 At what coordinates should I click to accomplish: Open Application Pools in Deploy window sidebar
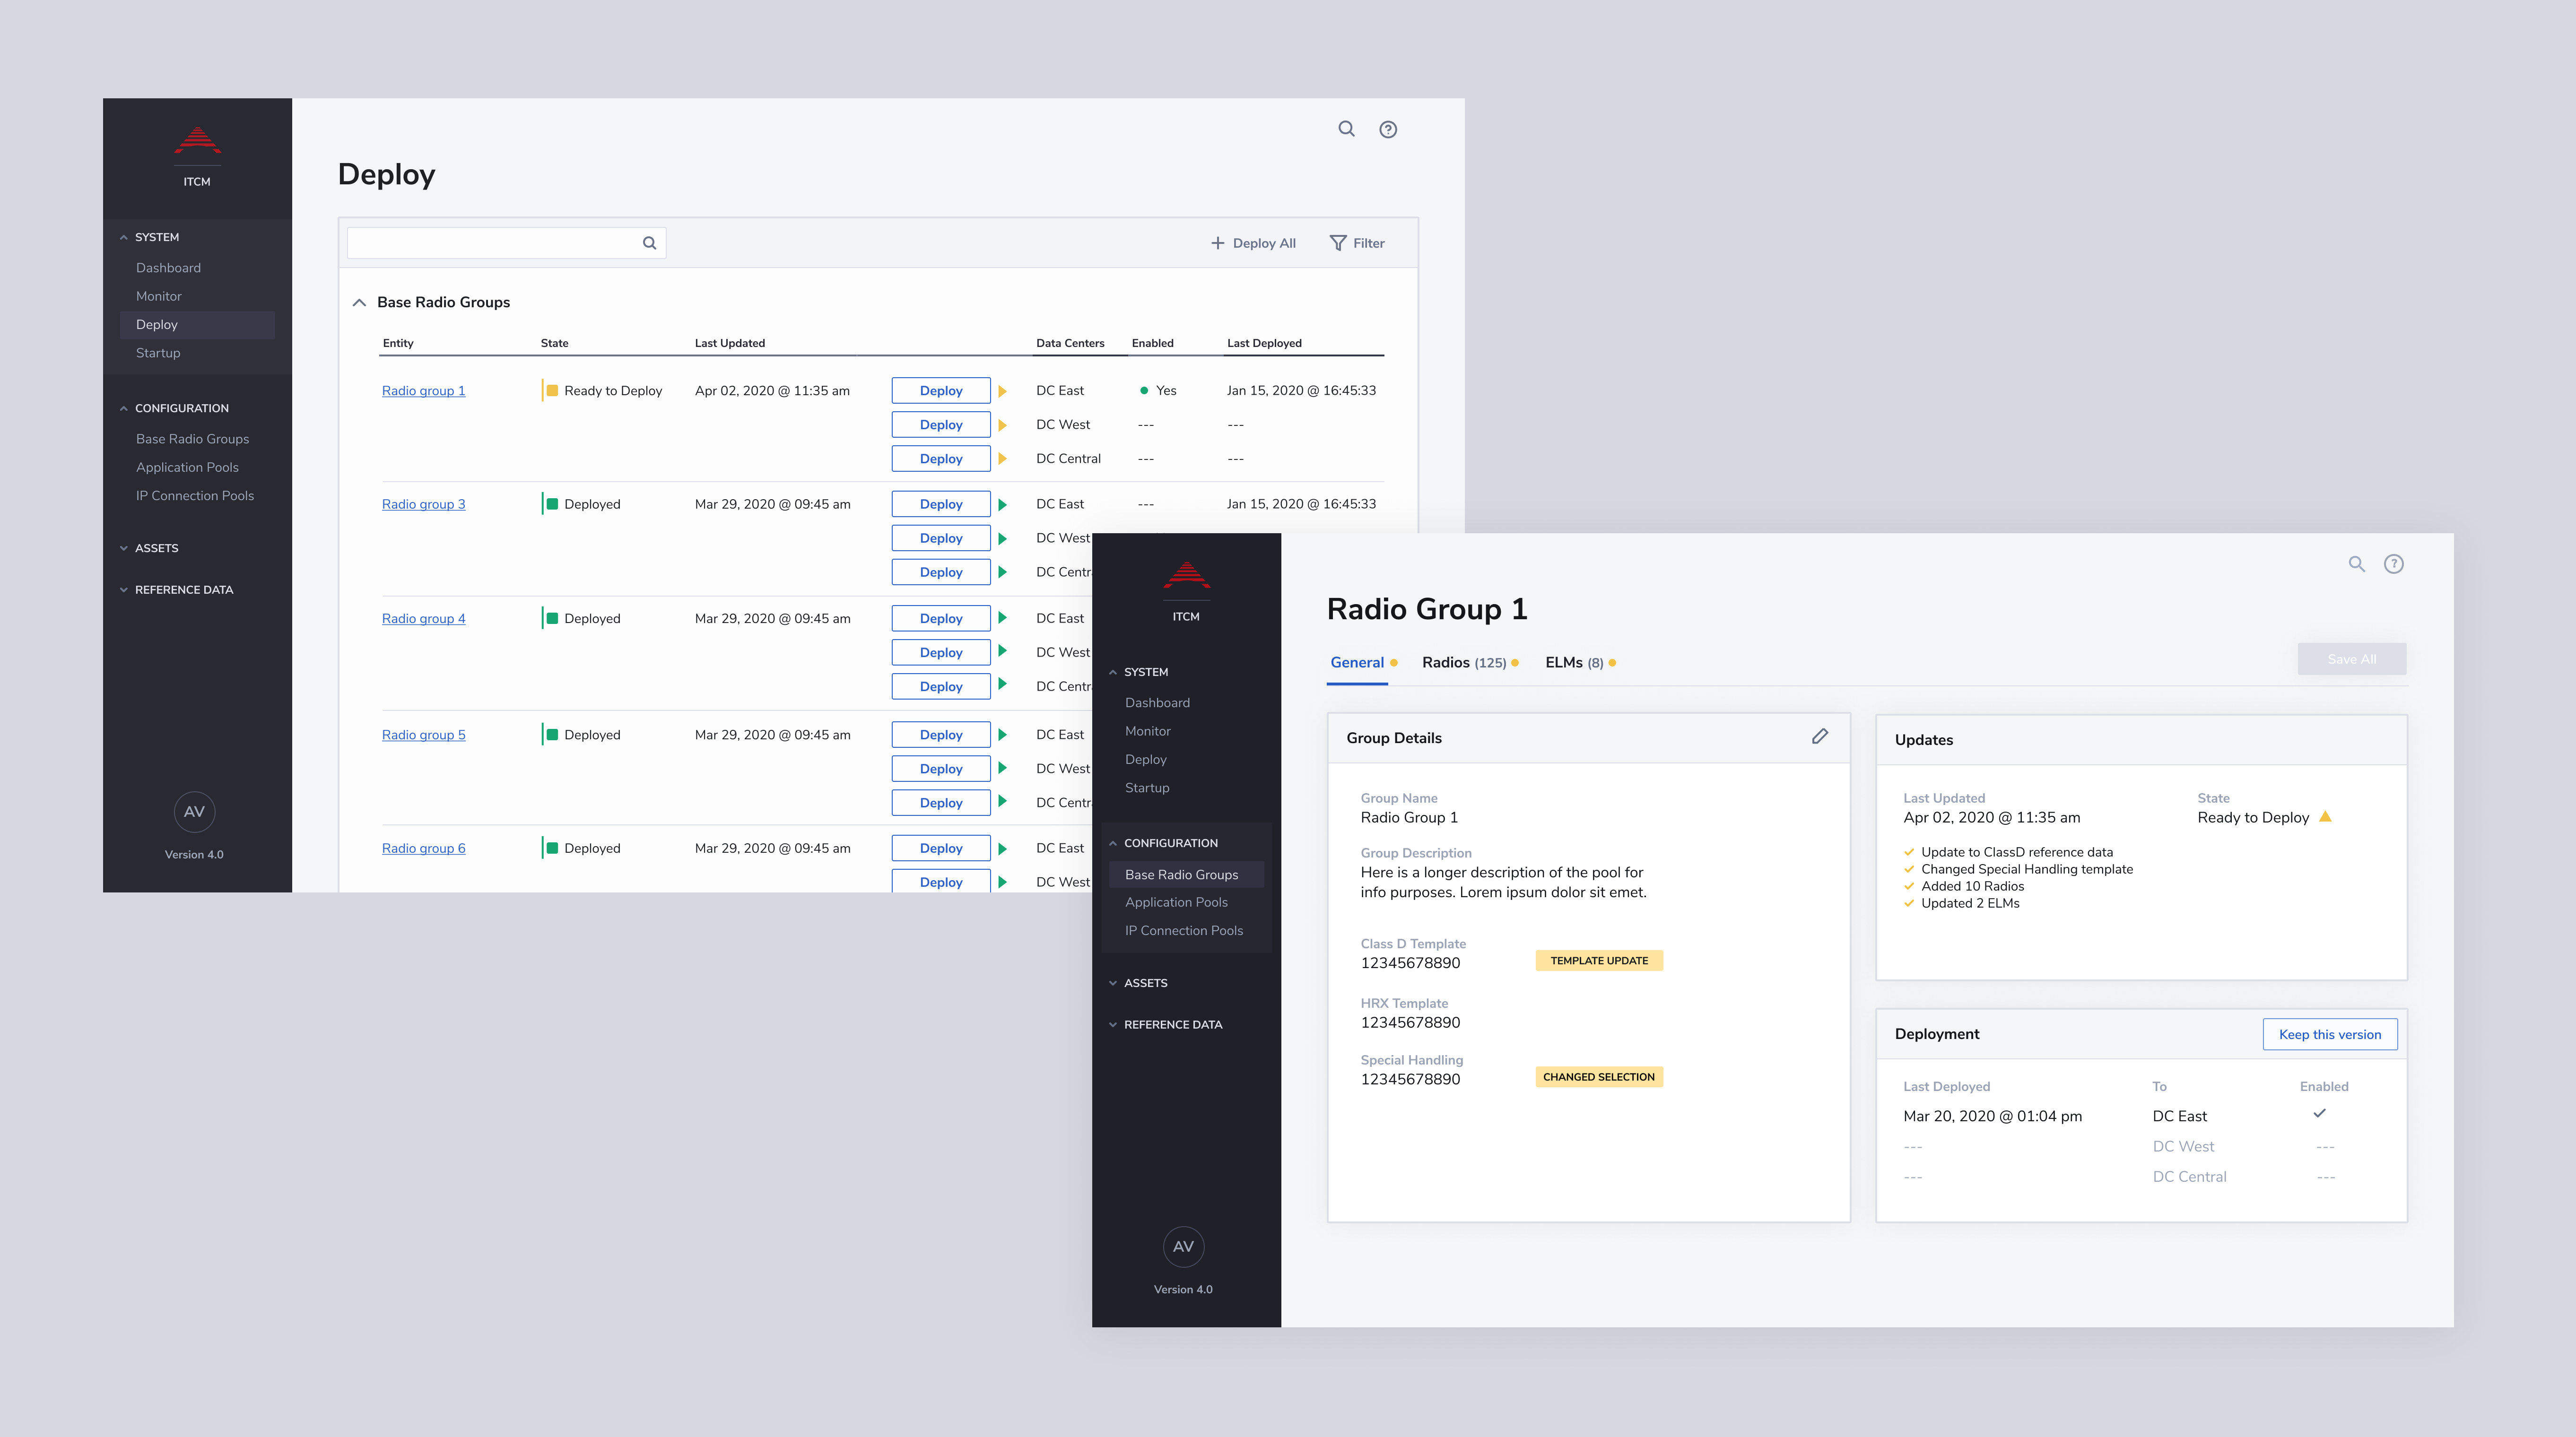pyautogui.click(x=187, y=467)
